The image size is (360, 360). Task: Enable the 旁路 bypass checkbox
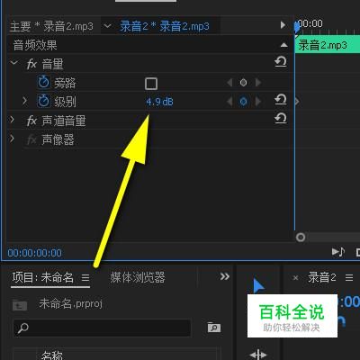(151, 84)
